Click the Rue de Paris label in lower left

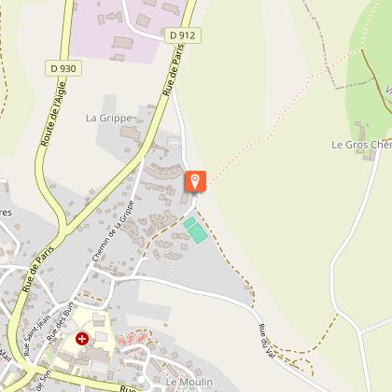pos(38,270)
